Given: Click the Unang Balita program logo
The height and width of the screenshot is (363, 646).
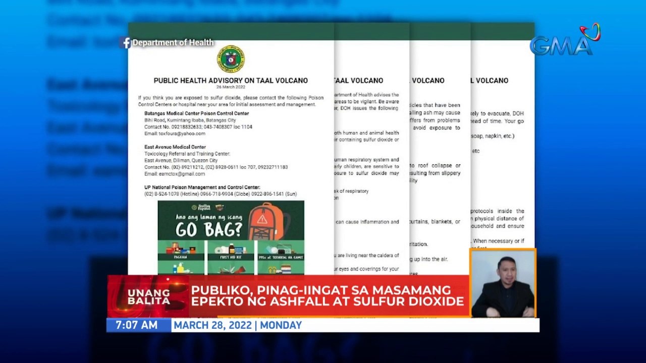Looking at the screenshot, I should pyautogui.click(x=148, y=296).
